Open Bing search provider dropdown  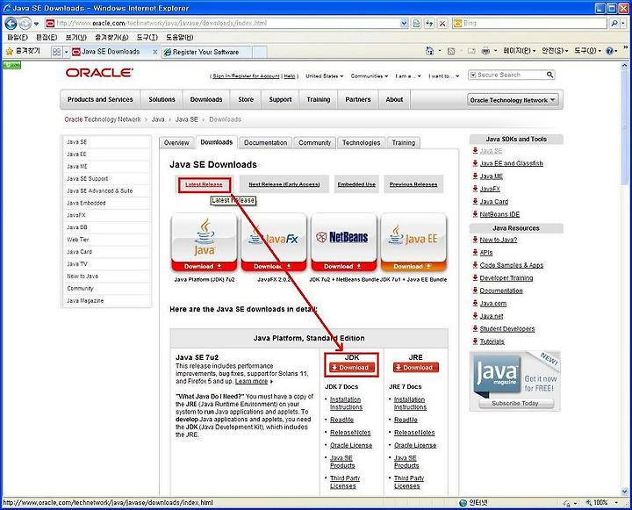tap(623, 24)
